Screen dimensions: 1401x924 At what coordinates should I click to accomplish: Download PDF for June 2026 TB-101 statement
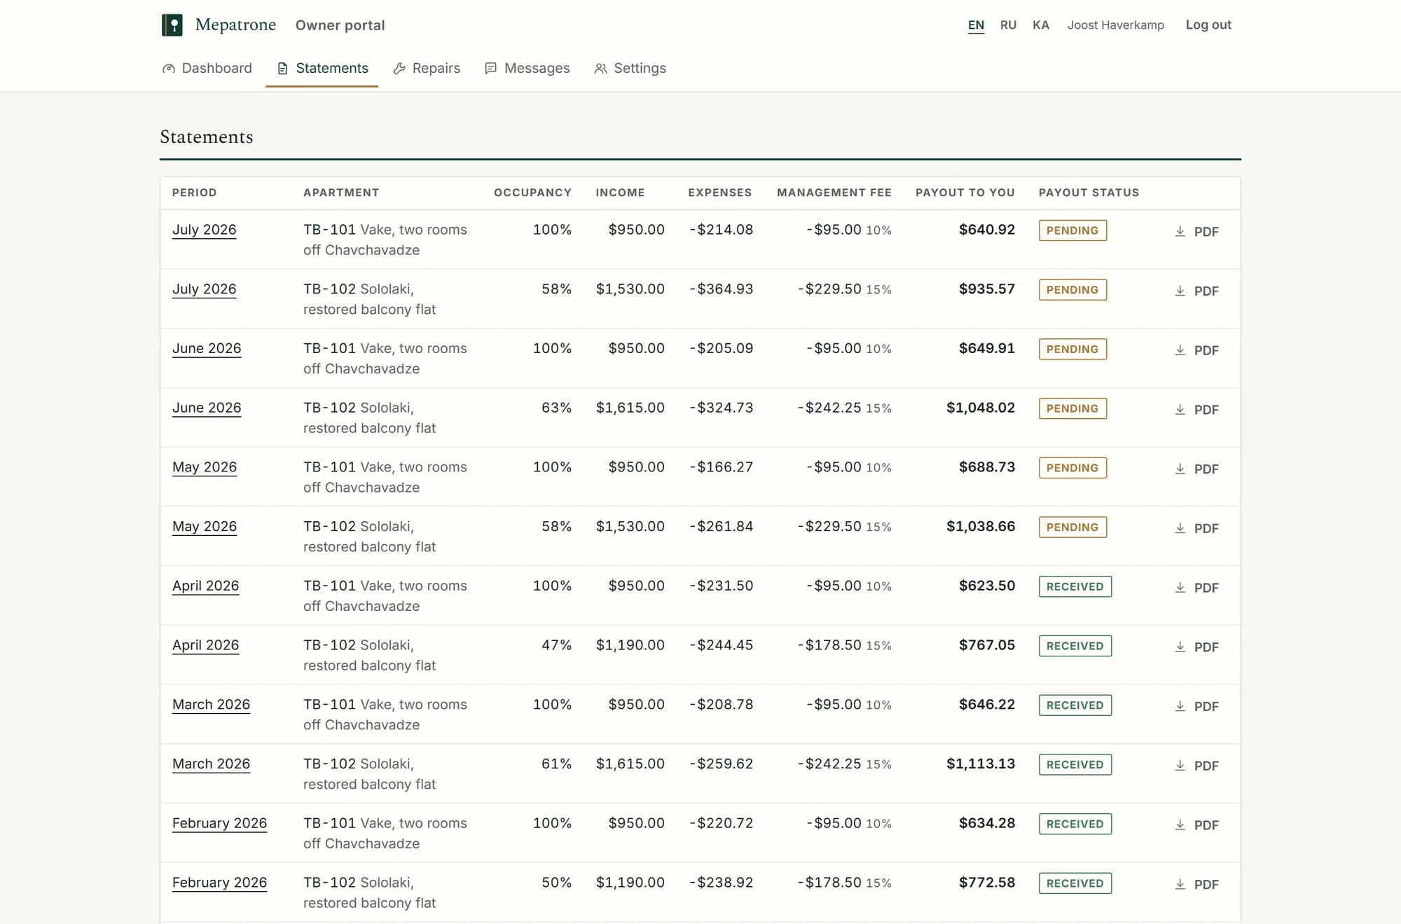click(x=1196, y=350)
